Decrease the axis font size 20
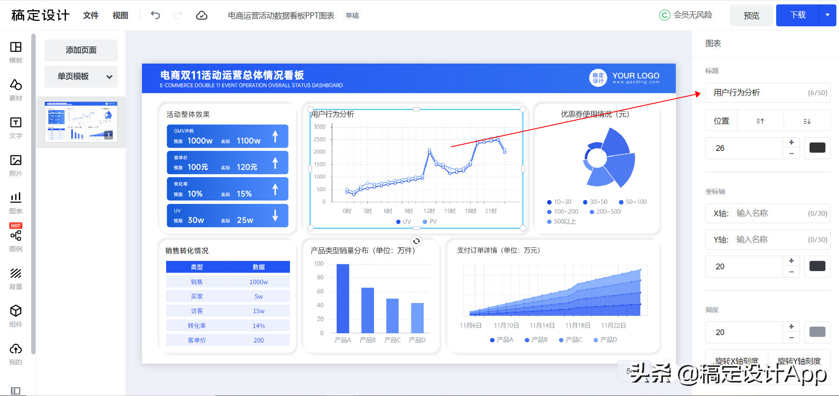The image size is (839, 396). pos(791,272)
